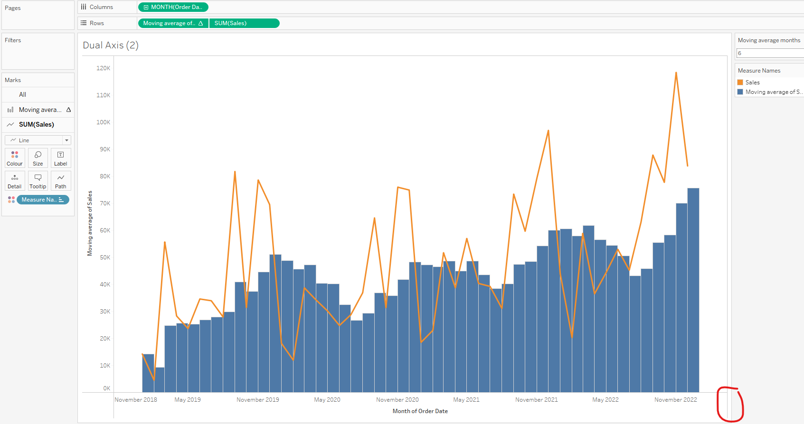Open the Label marks card button

61,158
